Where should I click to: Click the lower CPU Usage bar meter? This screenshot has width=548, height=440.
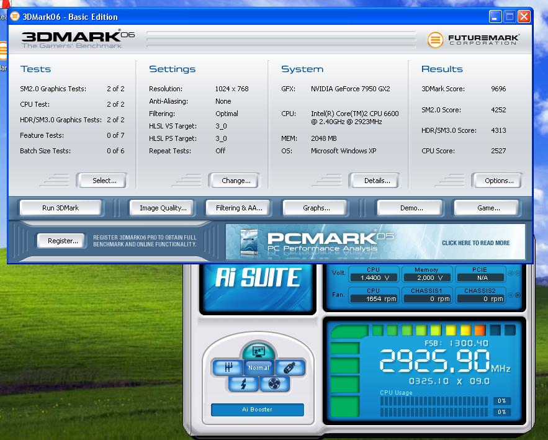click(434, 412)
